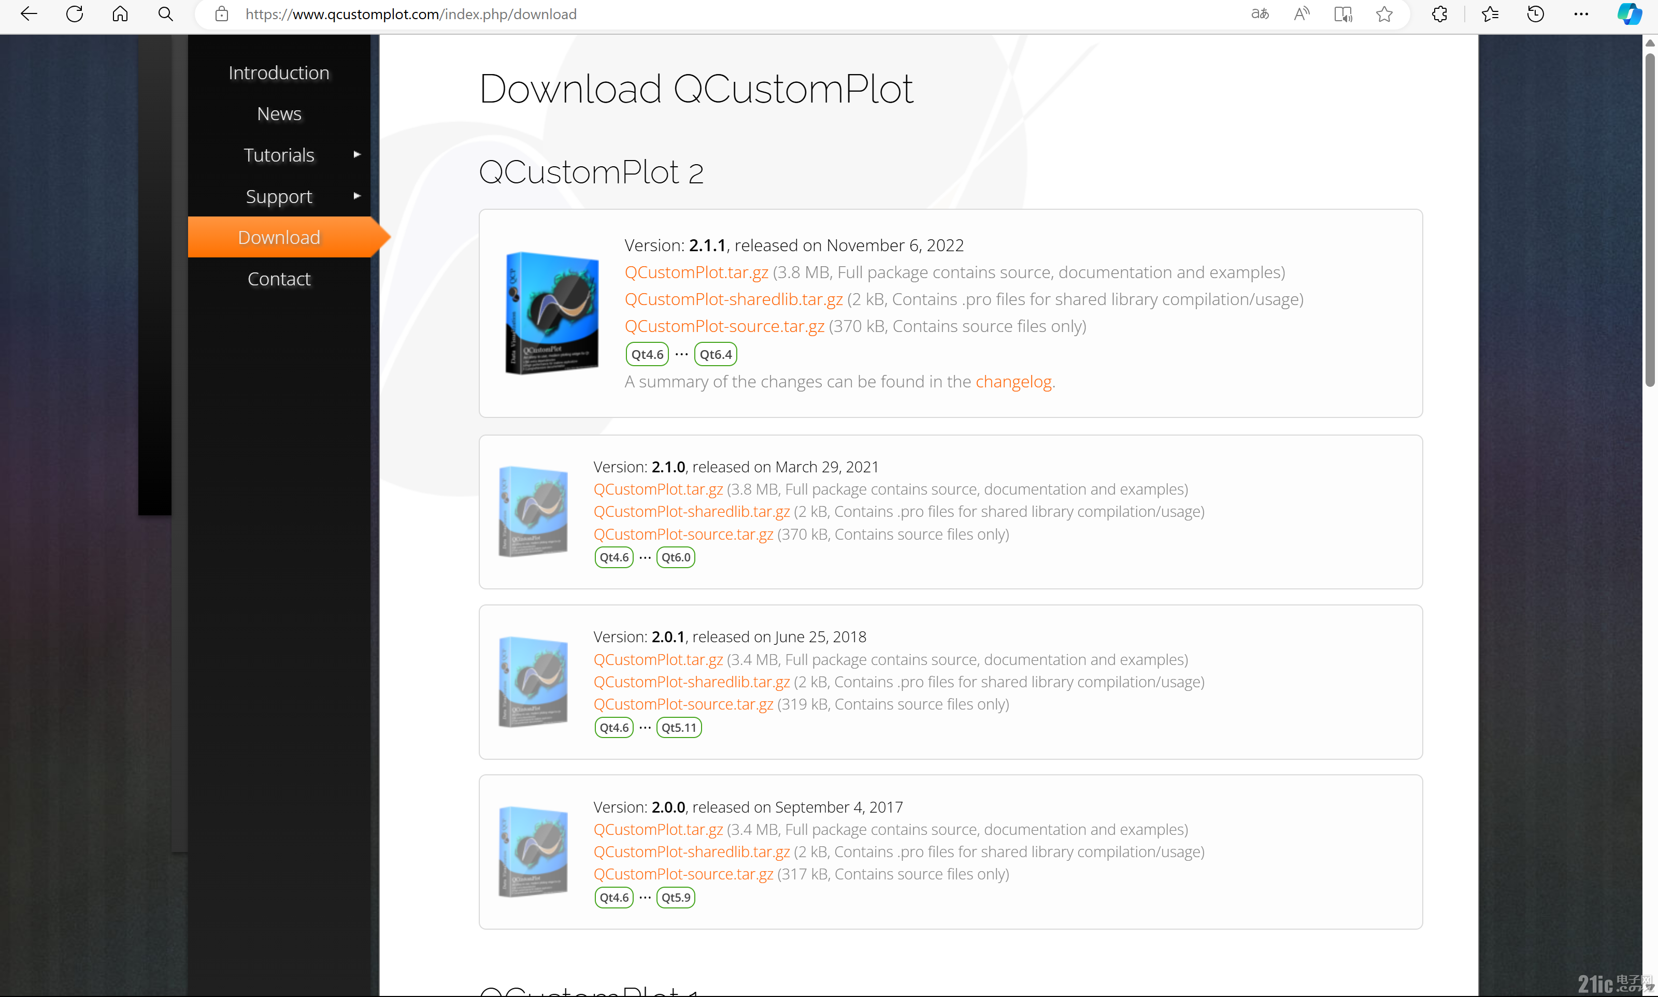Image resolution: width=1658 pixels, height=997 pixels.
Task: Select the Support sidebar menu item
Action: [x=279, y=196]
